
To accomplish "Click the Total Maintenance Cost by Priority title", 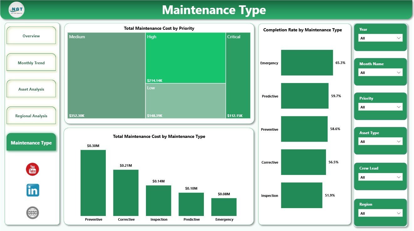I will [159, 28].
